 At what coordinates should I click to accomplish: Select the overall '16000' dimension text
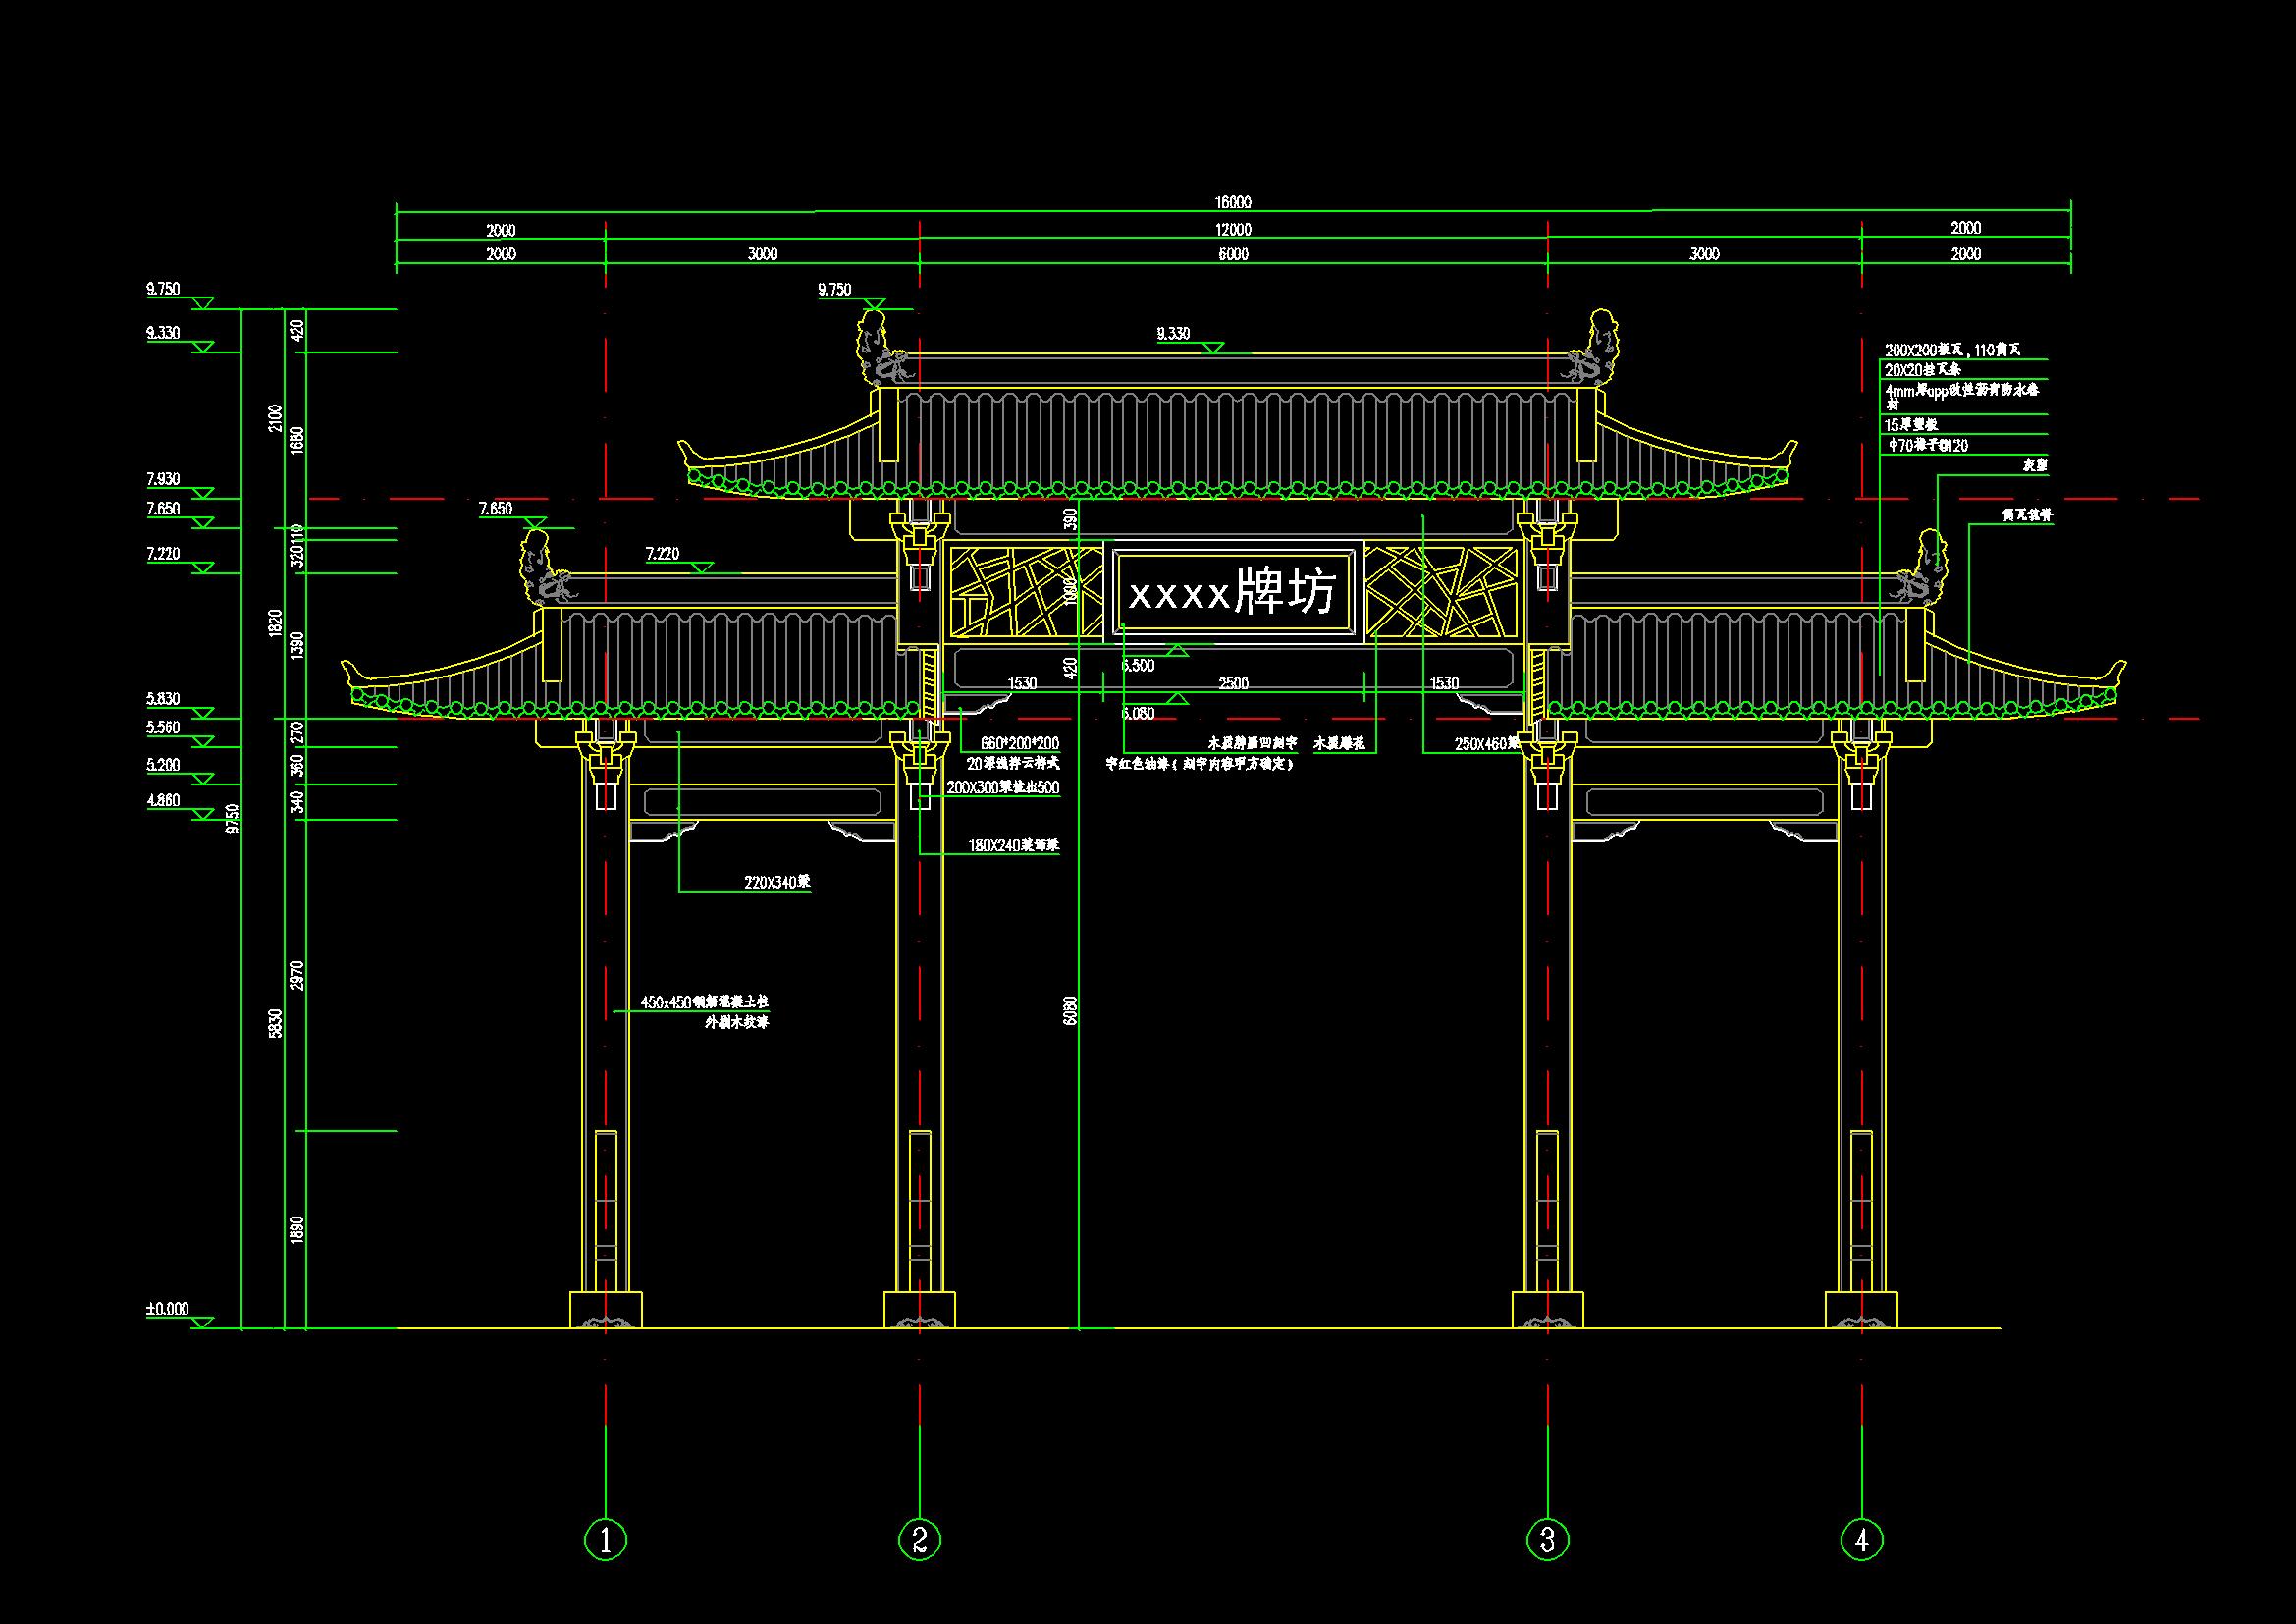1233,202
